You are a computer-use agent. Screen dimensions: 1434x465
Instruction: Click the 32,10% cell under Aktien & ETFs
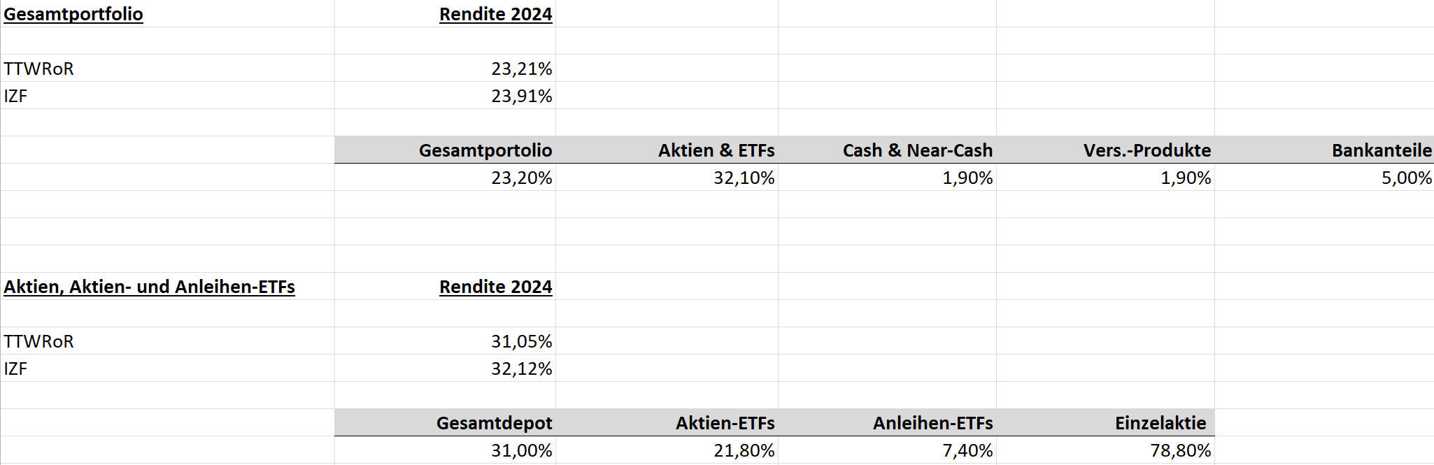pyautogui.click(x=667, y=178)
